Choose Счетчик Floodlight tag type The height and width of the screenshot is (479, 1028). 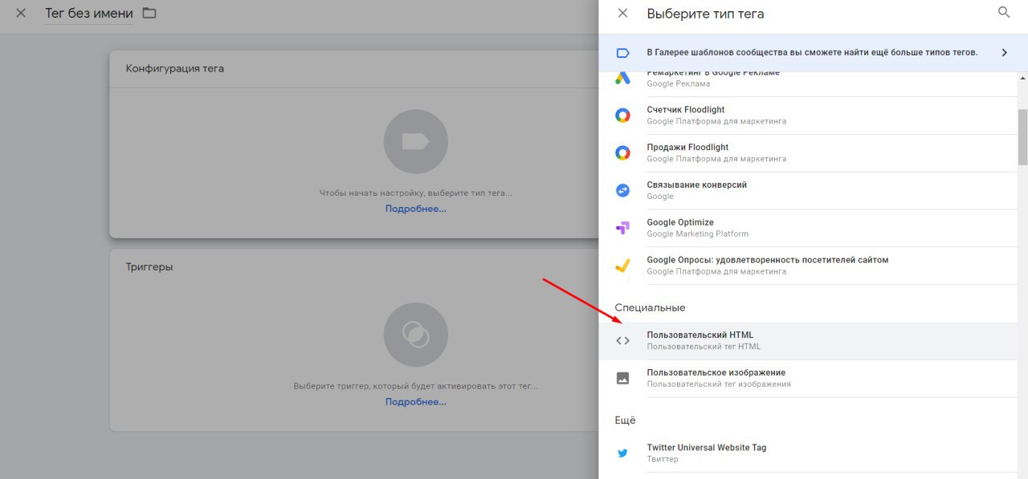tap(808, 116)
